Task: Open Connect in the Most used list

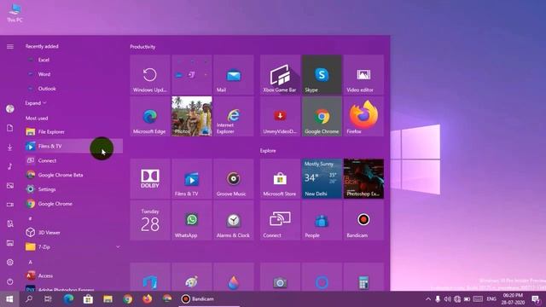Action: coord(74,160)
